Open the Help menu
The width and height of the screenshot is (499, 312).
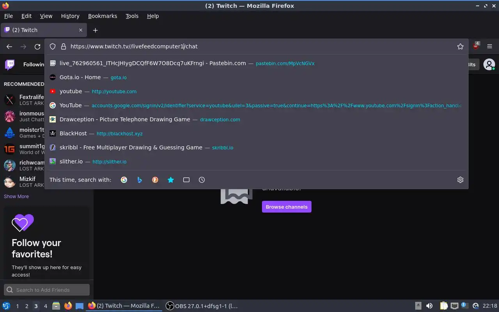153,16
